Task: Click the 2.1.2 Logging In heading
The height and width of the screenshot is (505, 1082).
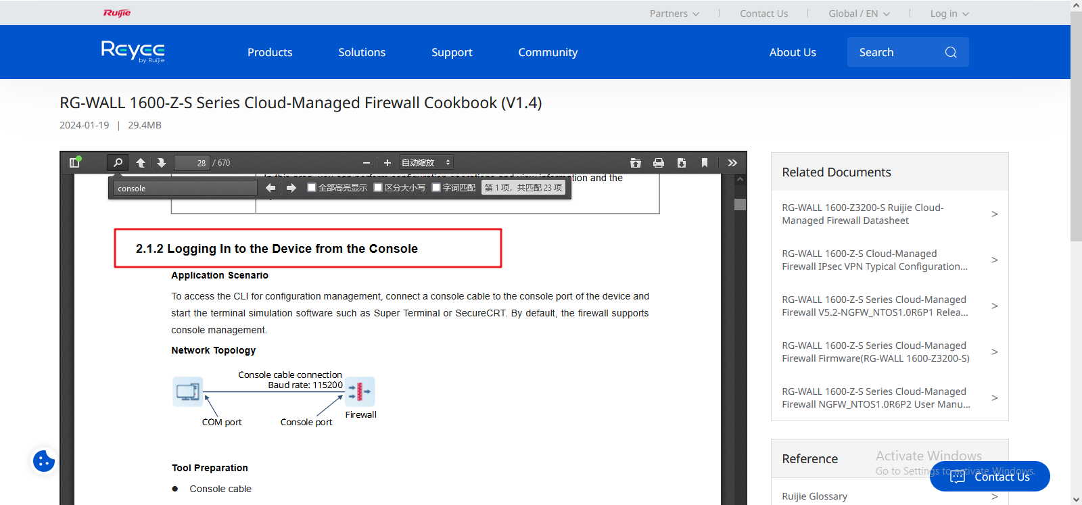Action: [x=277, y=249]
